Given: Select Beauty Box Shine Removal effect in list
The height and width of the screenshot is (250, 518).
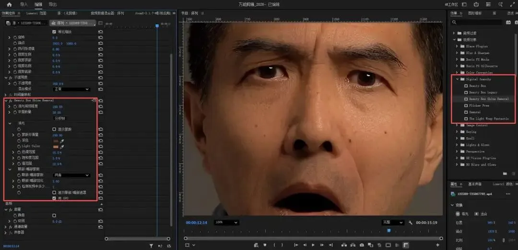Looking at the screenshot, I should click(x=488, y=99).
